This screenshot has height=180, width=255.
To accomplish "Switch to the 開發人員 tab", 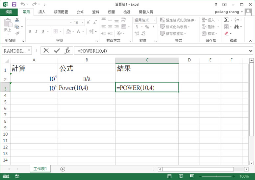I will coord(146,12).
